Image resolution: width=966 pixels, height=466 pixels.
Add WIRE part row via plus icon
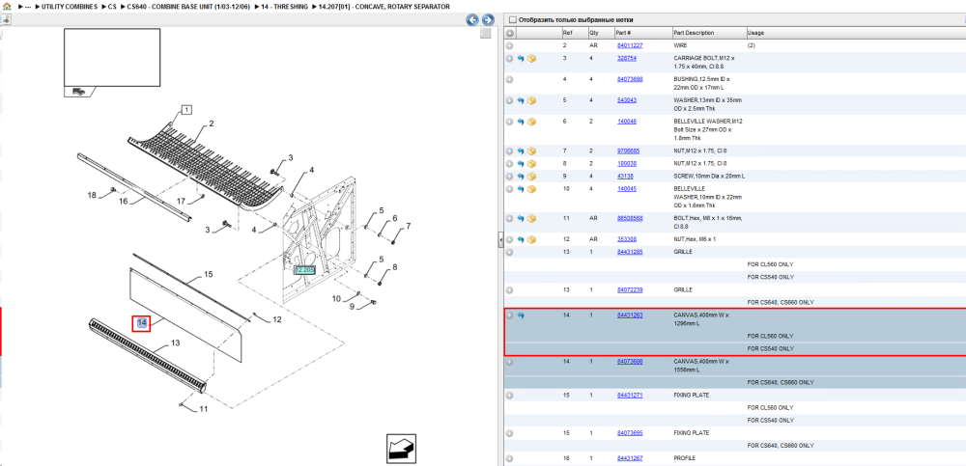coord(509,45)
